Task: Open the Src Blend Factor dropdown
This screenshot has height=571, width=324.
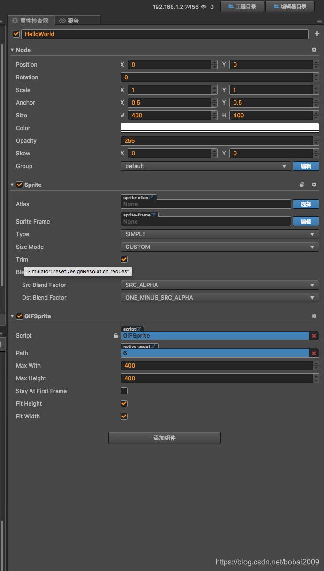Action: pyautogui.click(x=220, y=285)
